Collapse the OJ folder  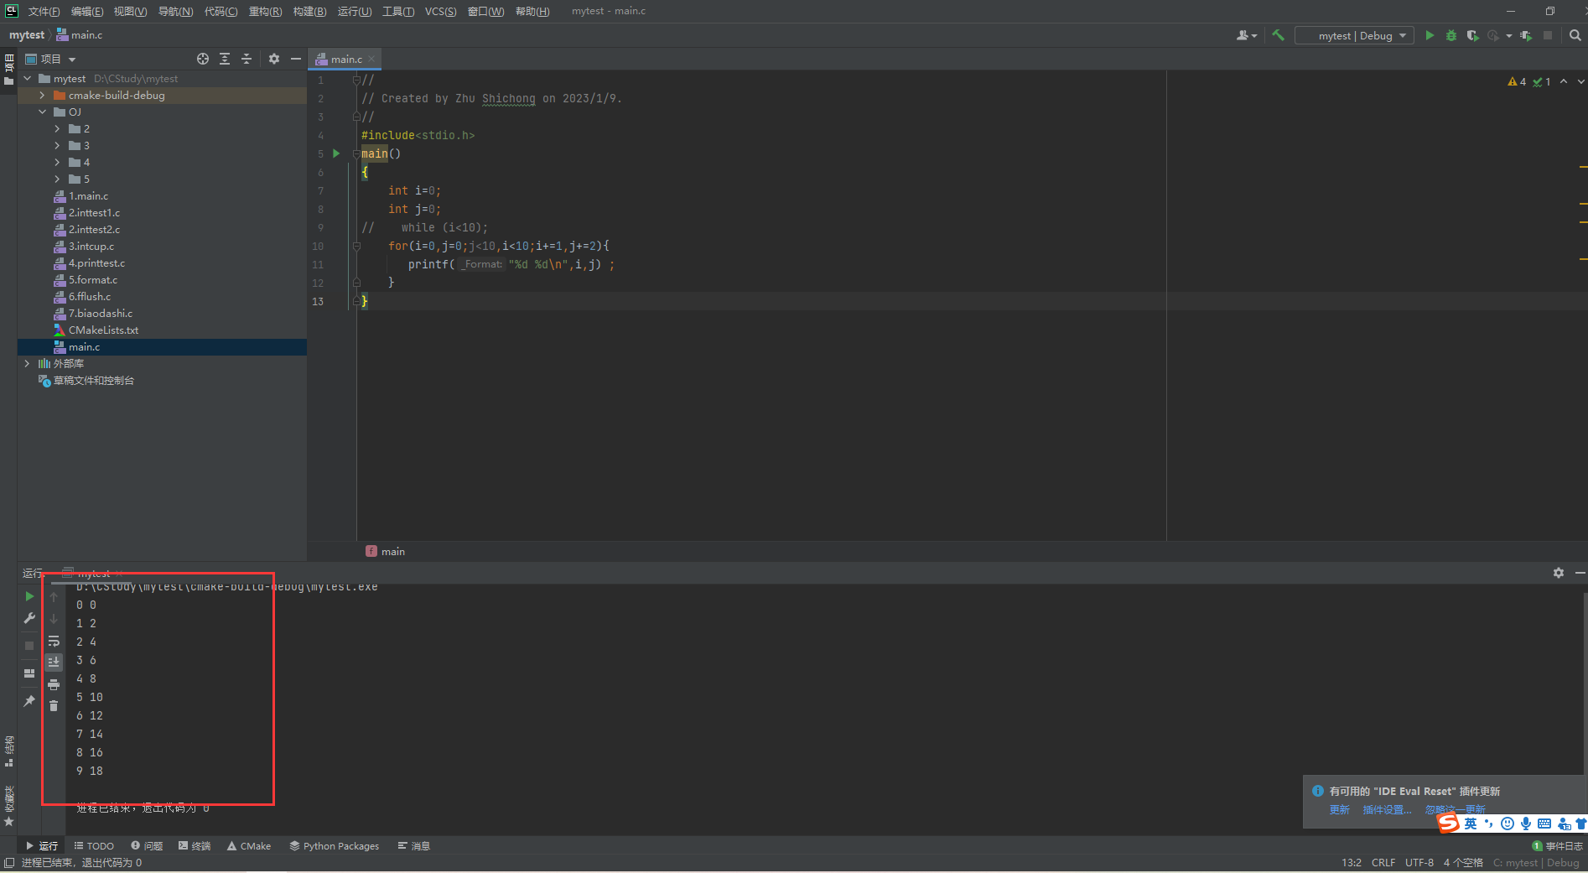42,112
